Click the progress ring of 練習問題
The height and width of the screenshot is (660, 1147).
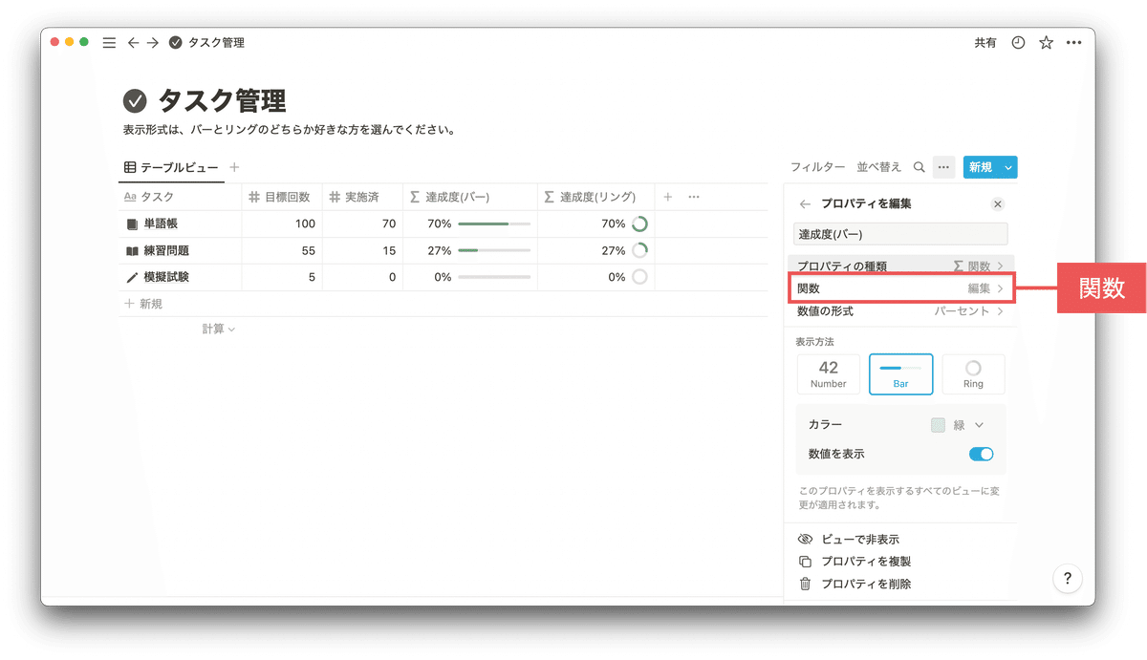[639, 250]
